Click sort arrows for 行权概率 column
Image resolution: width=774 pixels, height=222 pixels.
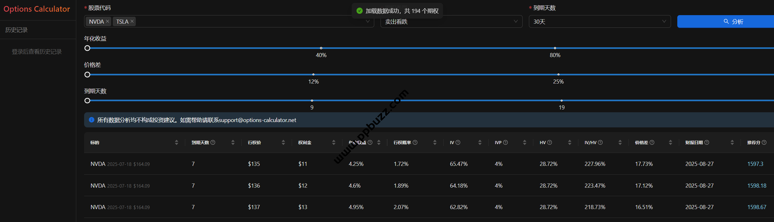pos(435,143)
